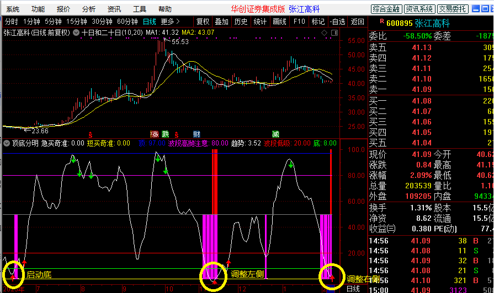This screenshot has width=494, height=293.
Task: Click the 返回 button
Action: click(x=357, y=21)
